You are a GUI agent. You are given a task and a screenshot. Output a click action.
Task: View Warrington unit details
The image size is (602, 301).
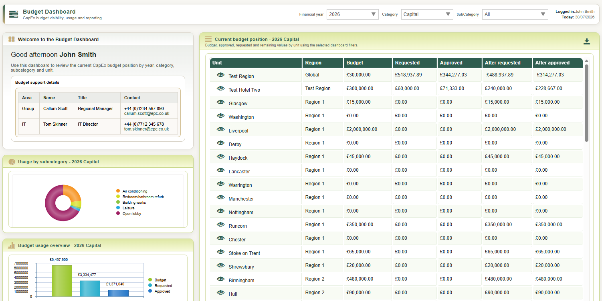pos(220,184)
